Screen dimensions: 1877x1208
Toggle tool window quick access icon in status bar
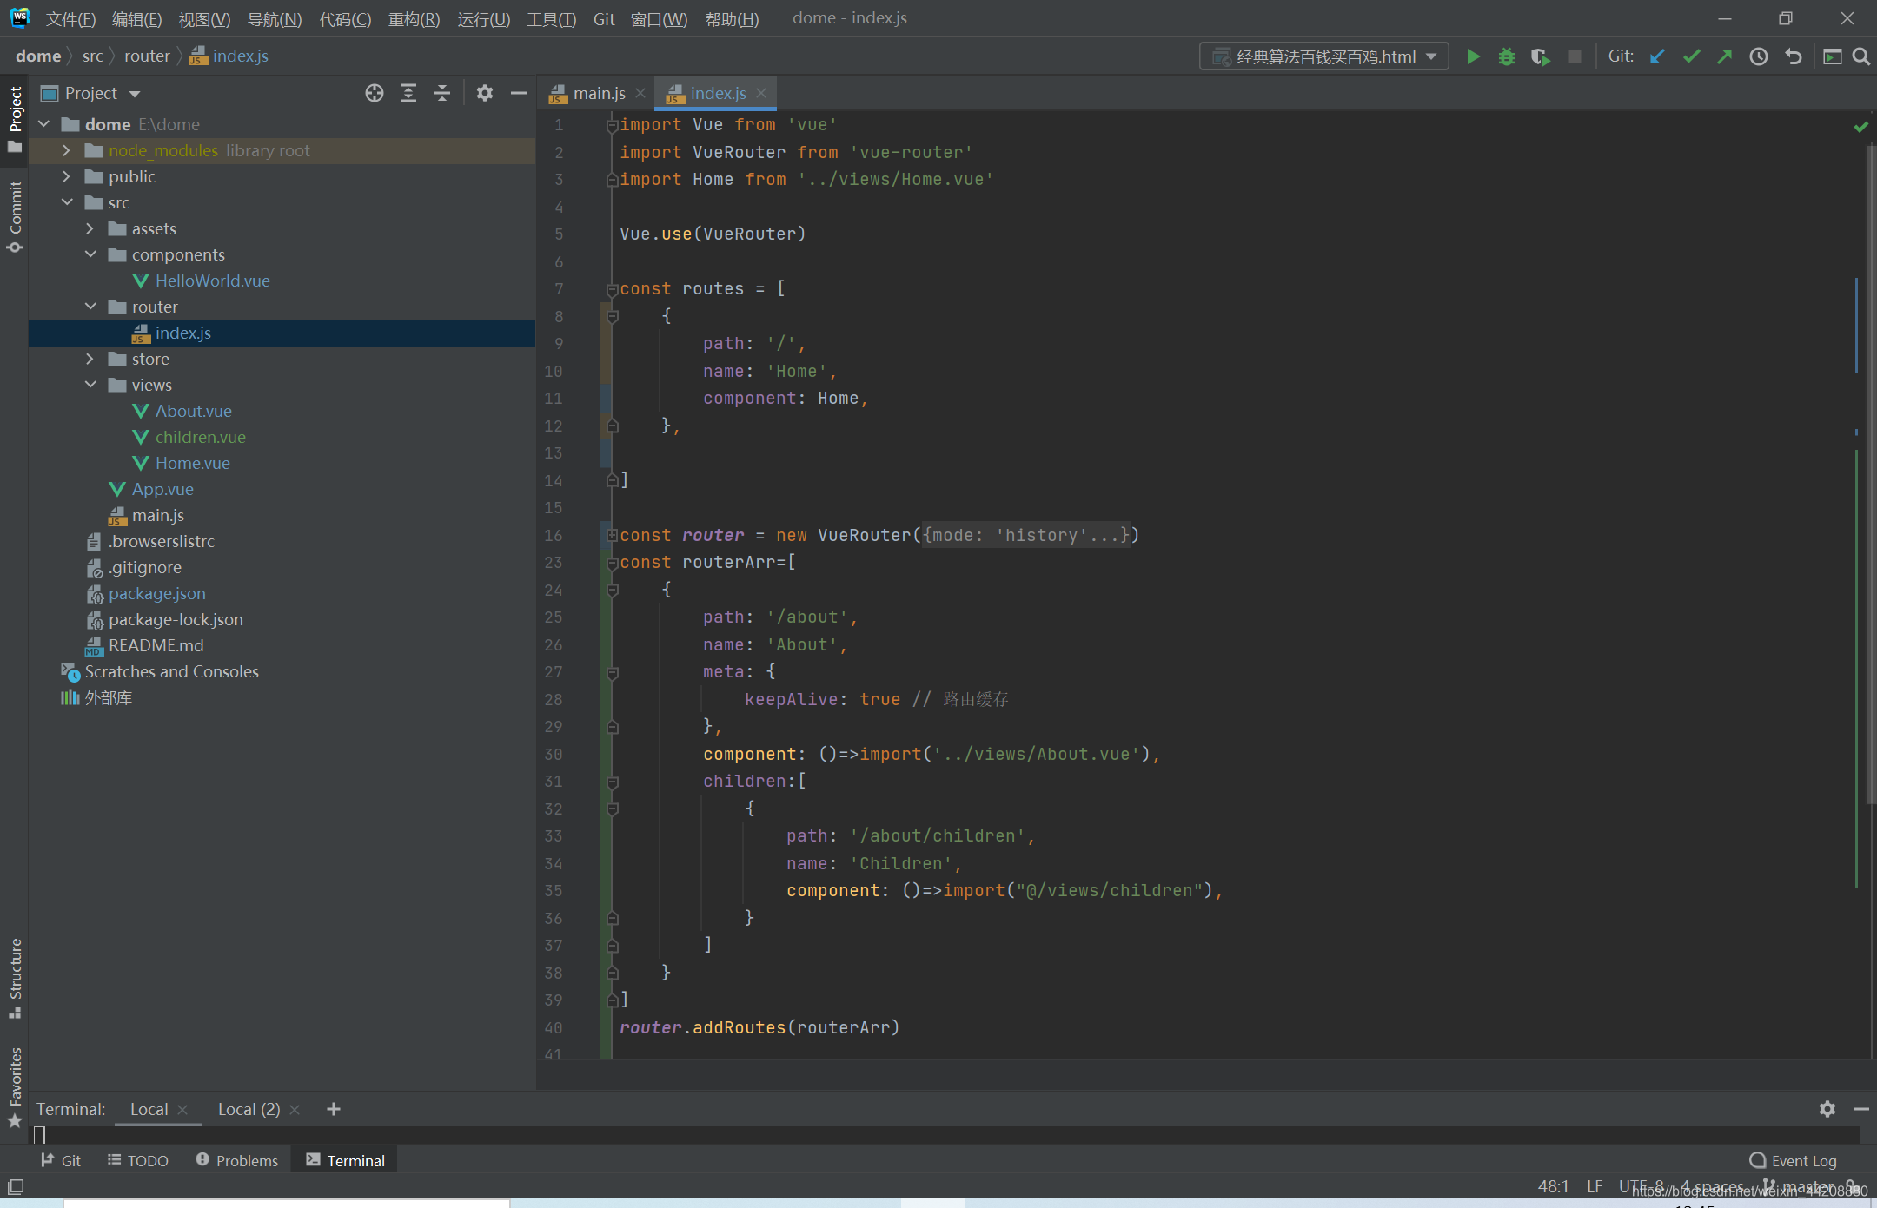(16, 1186)
